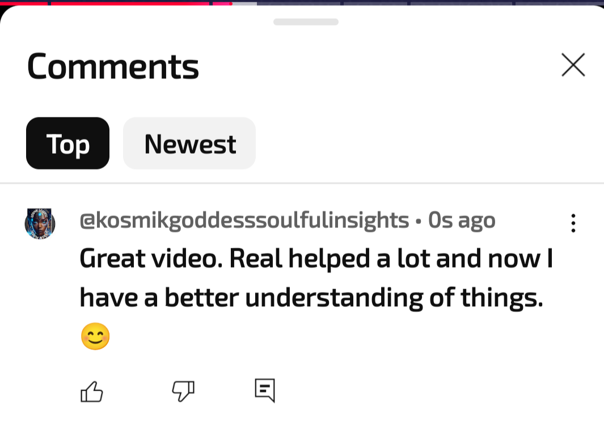The image size is (604, 445).
Task: Tap the gray drag handle above Comments
Action: tap(306, 22)
